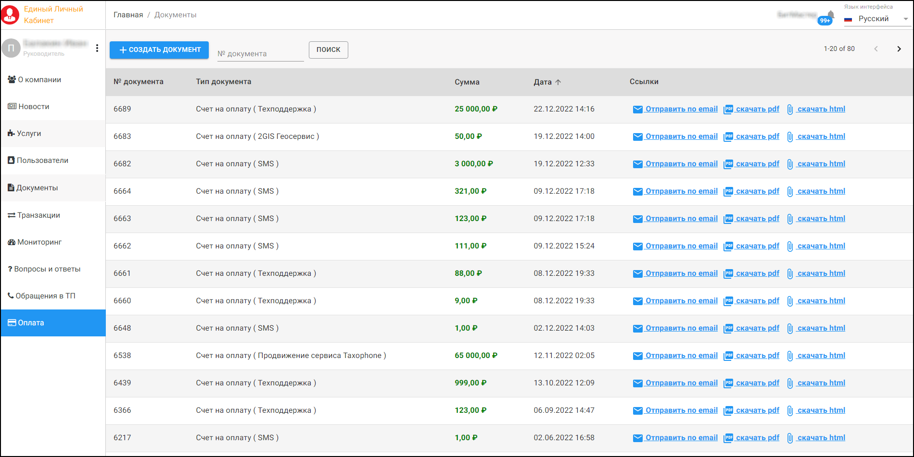Viewport: 914px width, 457px height.
Task: Click the Personal Cabinet logo icon
Action: 10,15
